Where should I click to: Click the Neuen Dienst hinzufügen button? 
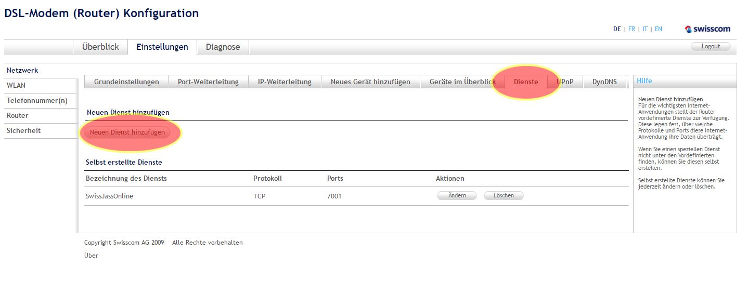(x=127, y=132)
